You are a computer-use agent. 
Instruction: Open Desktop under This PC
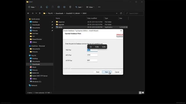coord(35,58)
